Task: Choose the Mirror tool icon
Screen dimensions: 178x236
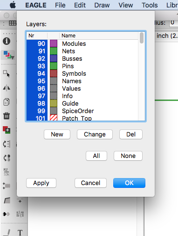Action: pyautogui.click(x=7, y=88)
